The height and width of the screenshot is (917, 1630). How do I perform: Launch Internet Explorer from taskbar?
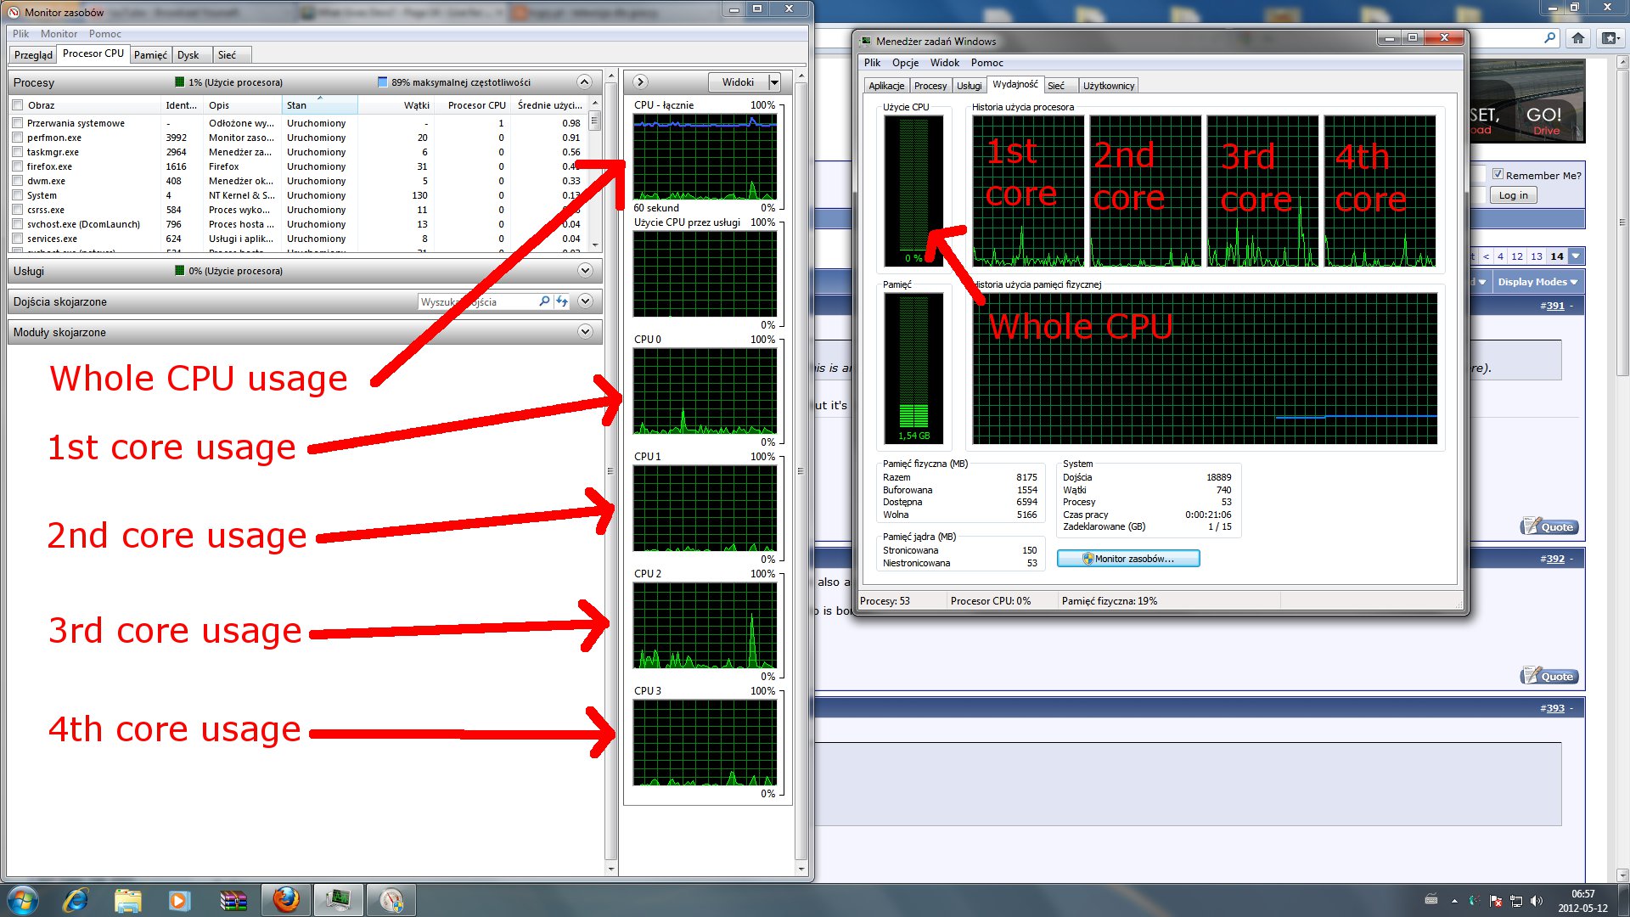[x=76, y=899]
